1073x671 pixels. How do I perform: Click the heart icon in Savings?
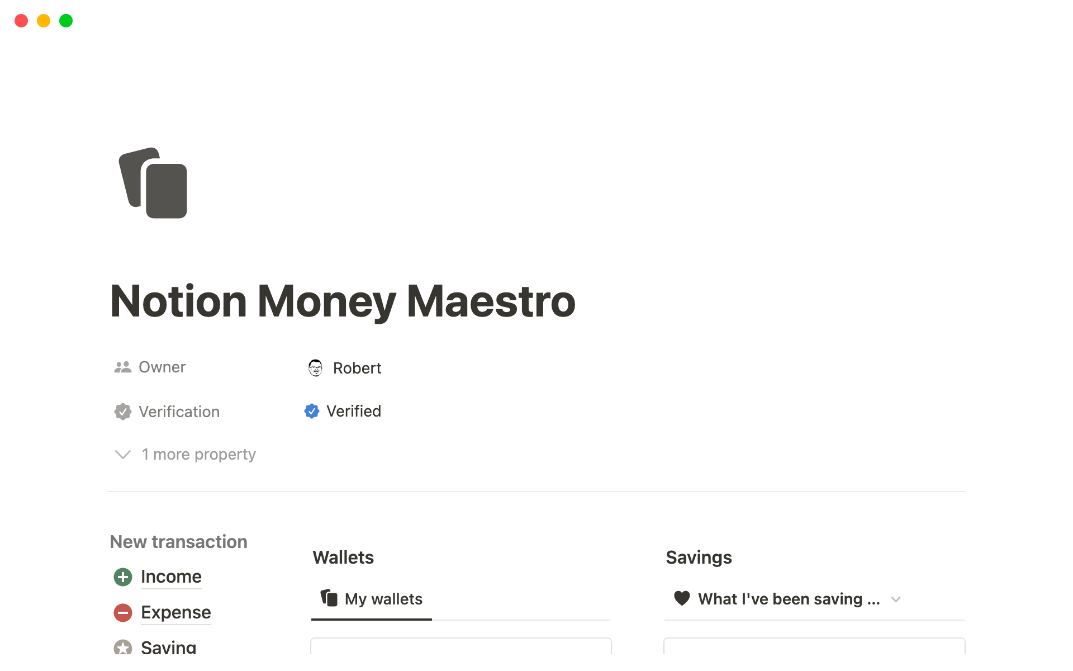[x=682, y=598]
